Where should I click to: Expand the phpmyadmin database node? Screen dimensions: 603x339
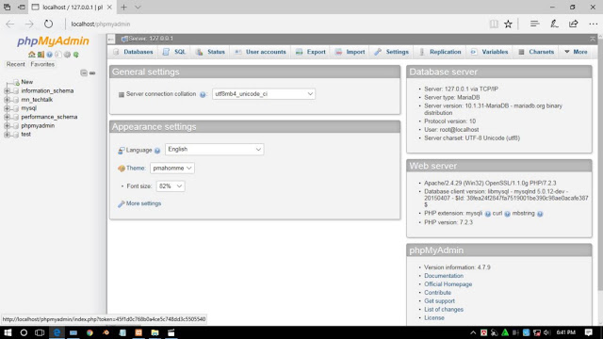(7, 125)
